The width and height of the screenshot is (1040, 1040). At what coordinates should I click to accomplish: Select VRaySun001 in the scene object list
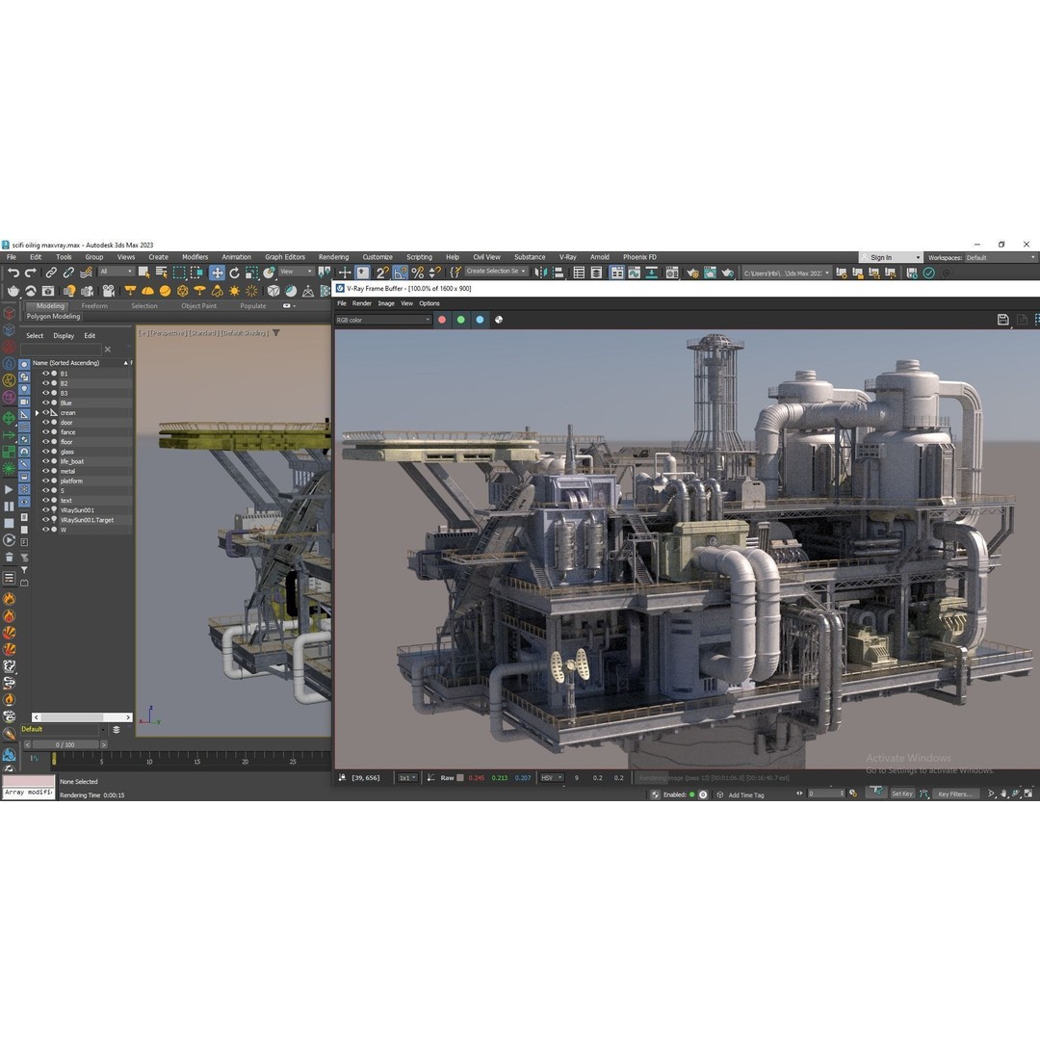[x=77, y=510]
